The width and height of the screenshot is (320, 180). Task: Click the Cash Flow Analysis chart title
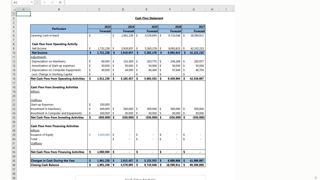coord(140,179)
